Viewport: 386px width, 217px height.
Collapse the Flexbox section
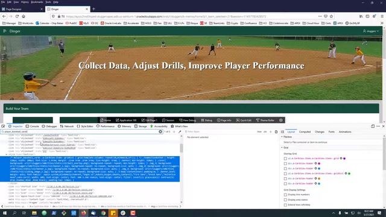[282, 137]
